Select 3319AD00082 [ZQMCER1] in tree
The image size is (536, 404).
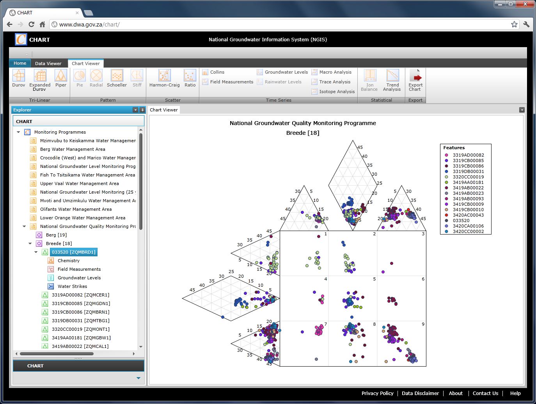tap(81, 295)
